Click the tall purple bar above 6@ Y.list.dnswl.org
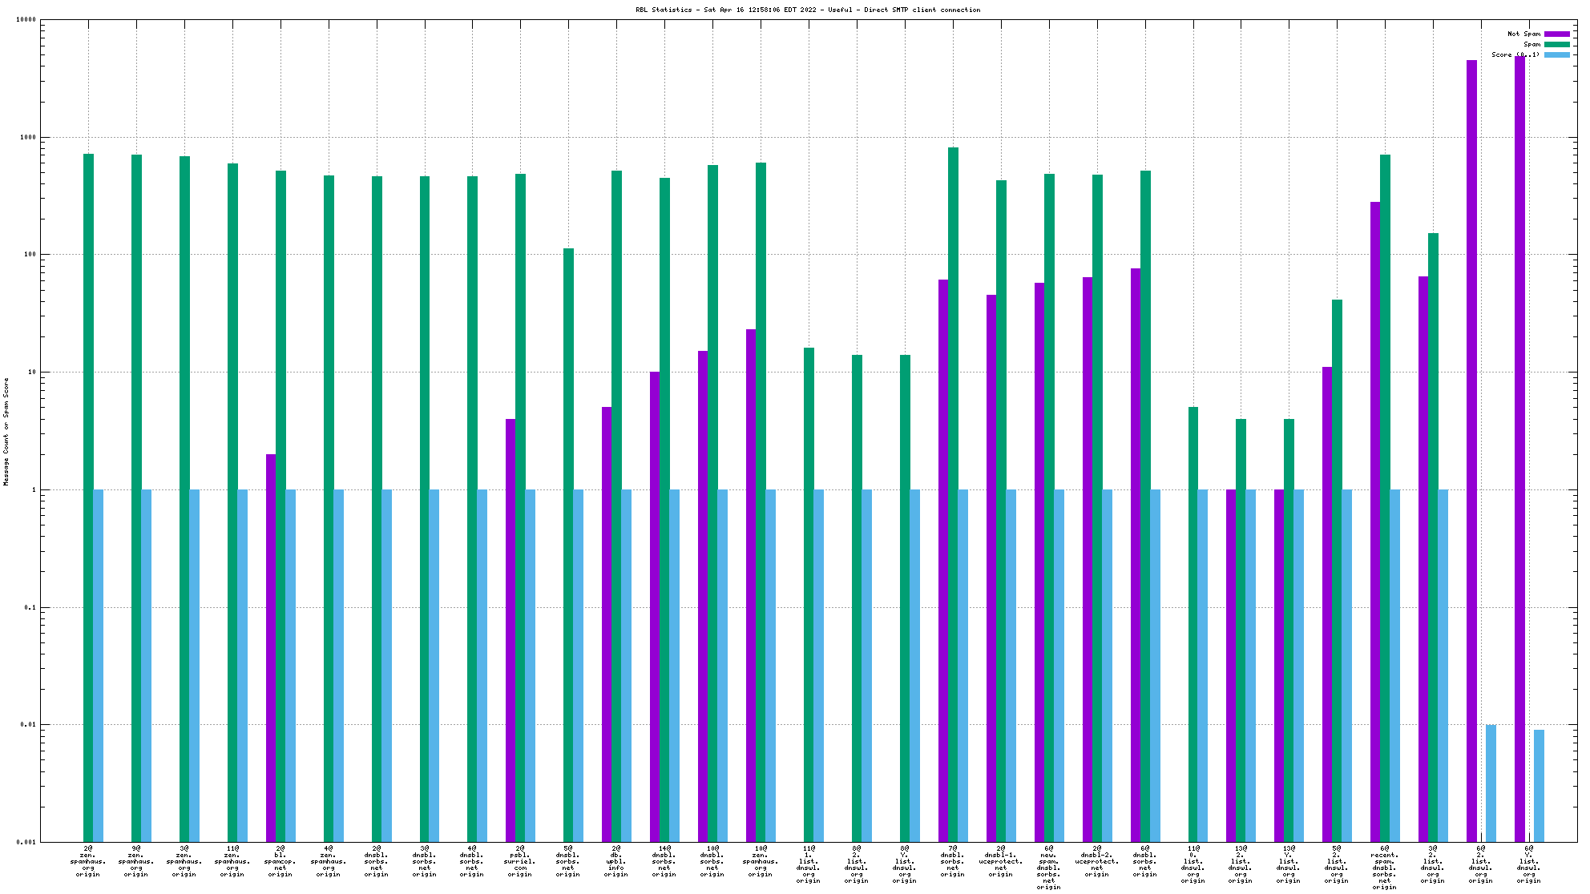Screen dimensions: 1590x894 [x=1519, y=449]
